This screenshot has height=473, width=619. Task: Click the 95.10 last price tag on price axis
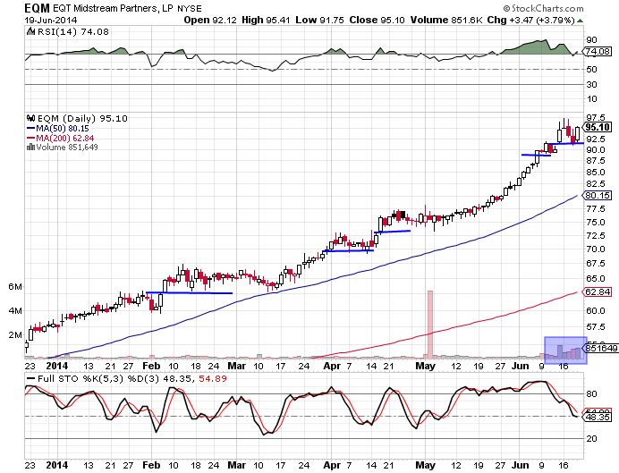pos(598,127)
